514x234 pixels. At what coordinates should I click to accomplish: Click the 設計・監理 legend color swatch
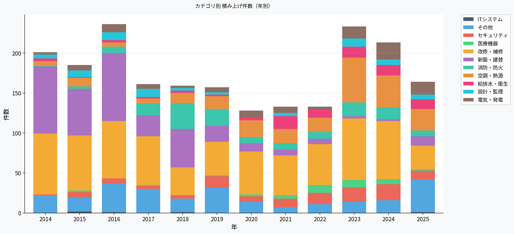point(468,92)
